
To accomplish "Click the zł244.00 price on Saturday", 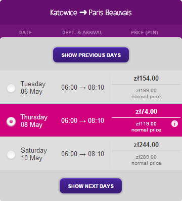I will [146, 145].
